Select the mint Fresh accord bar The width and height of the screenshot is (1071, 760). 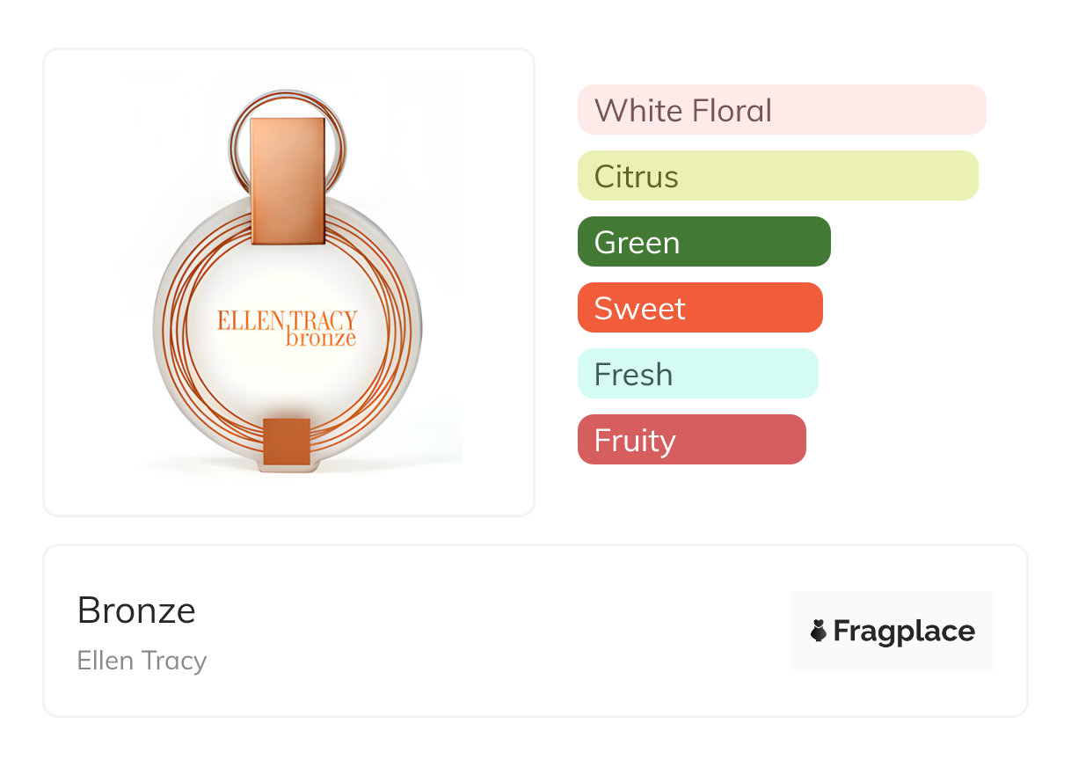pos(697,374)
